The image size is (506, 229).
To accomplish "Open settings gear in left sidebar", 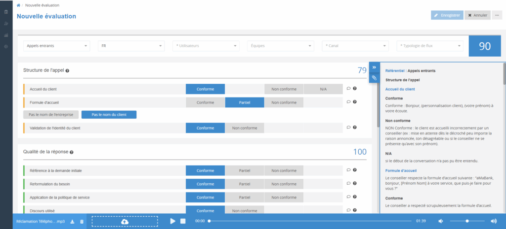I will [6, 46].
